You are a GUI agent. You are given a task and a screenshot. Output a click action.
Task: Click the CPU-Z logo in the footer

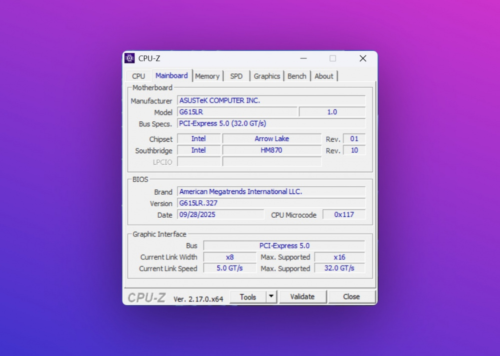click(x=146, y=298)
